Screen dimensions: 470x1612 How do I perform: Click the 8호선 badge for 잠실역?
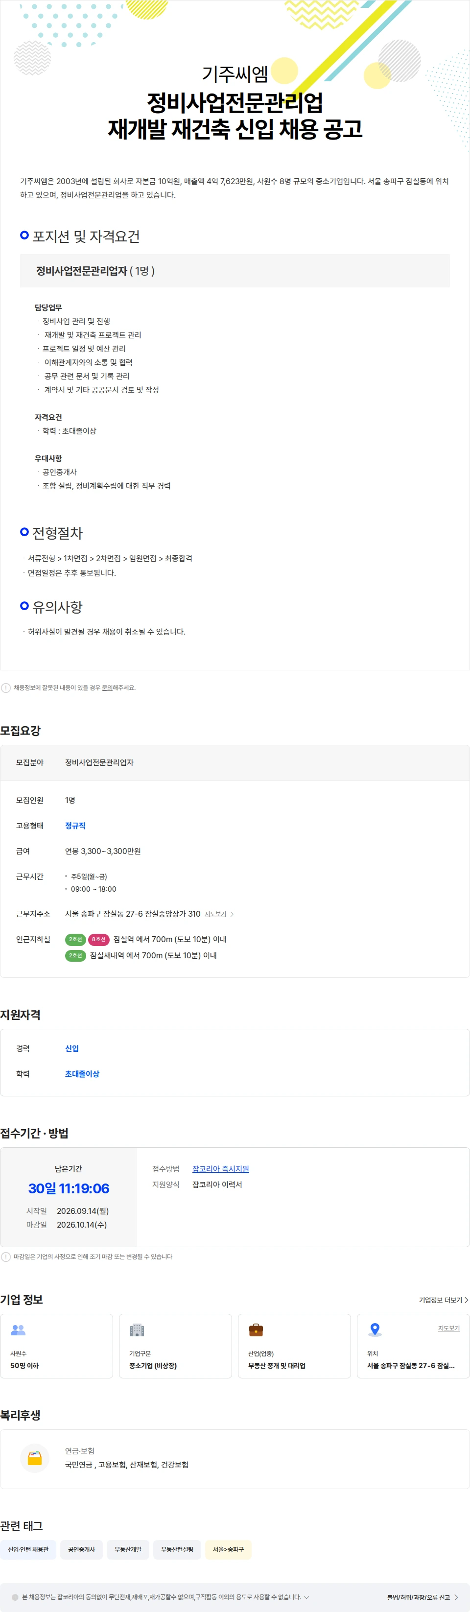99,939
